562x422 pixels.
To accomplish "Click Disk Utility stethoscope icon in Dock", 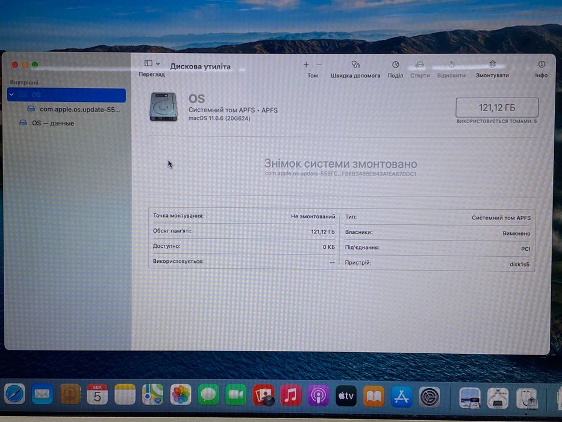I will (x=526, y=399).
